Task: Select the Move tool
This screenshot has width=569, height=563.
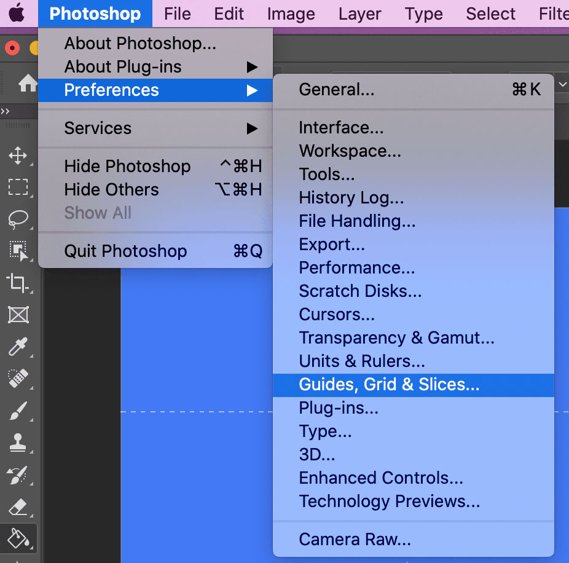Action: click(19, 156)
